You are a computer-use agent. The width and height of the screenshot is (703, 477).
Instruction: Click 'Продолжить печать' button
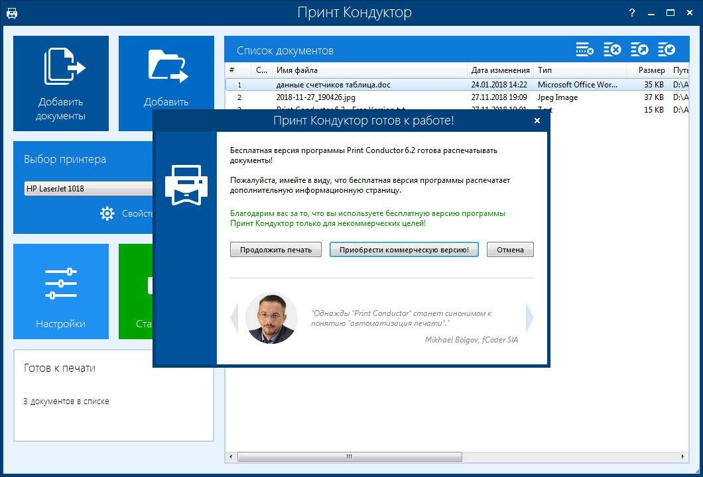[x=276, y=250]
